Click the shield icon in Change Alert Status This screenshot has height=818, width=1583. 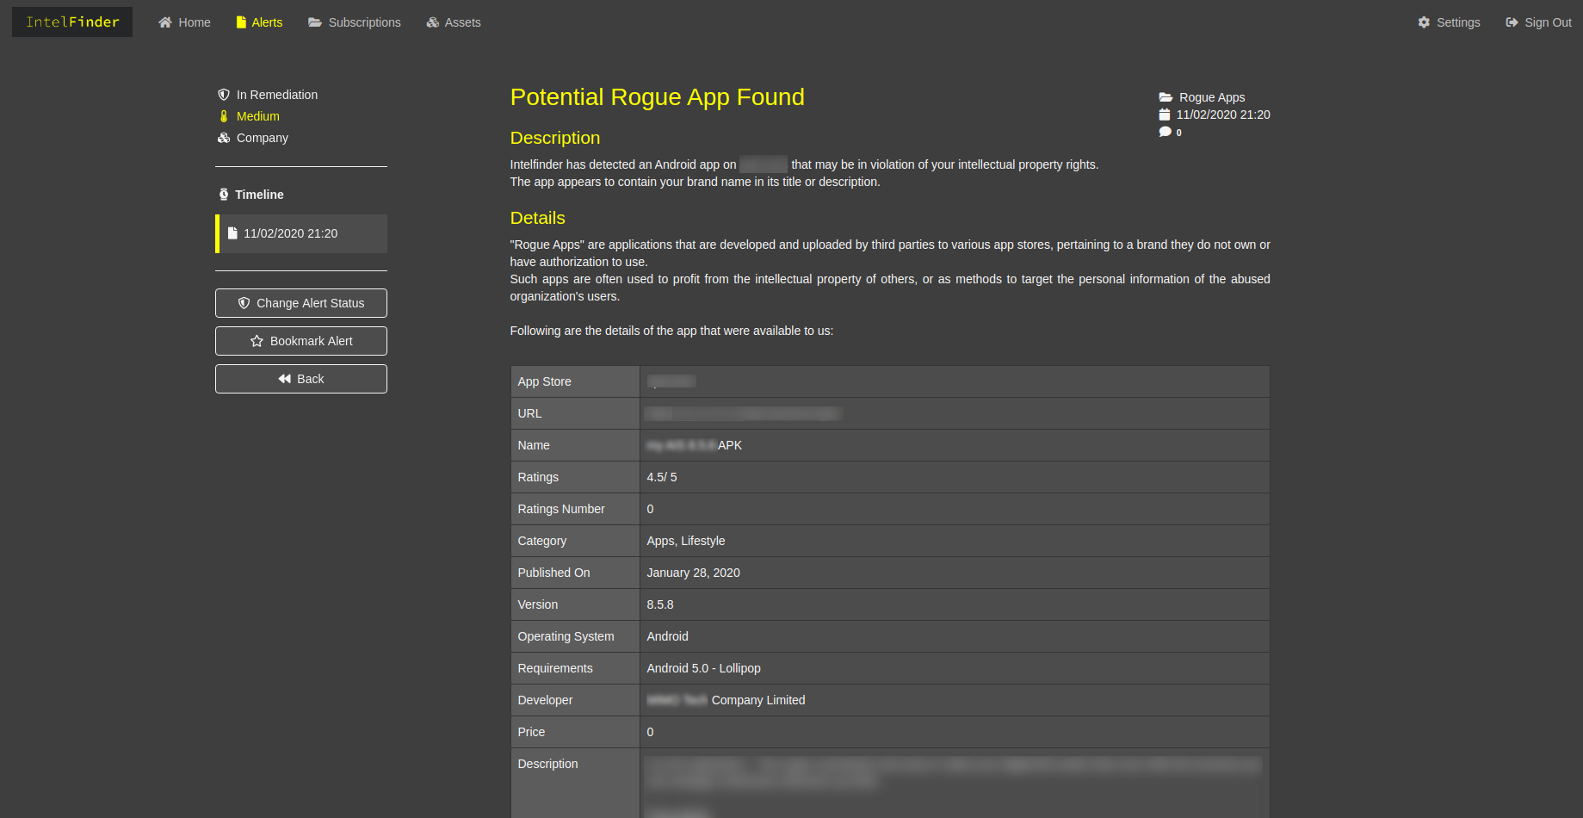(x=244, y=303)
